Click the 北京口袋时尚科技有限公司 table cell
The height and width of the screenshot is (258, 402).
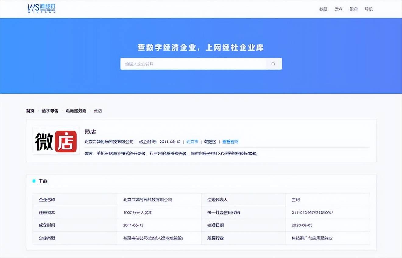[x=159, y=200]
